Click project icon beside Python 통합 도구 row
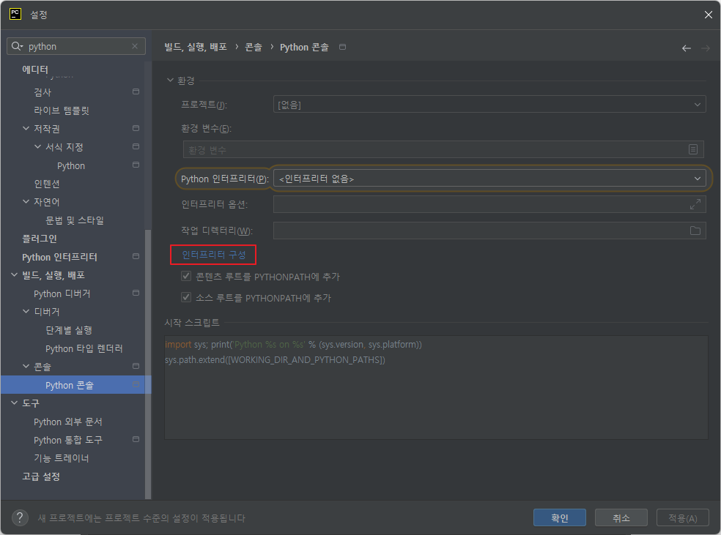 pos(136,439)
